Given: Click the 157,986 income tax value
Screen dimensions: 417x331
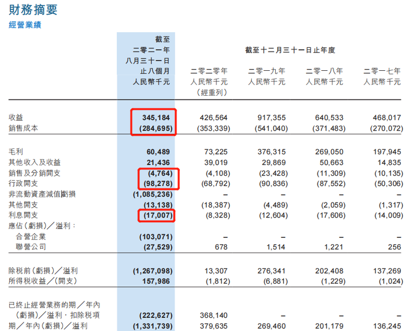Looking at the screenshot, I should click(x=157, y=281).
